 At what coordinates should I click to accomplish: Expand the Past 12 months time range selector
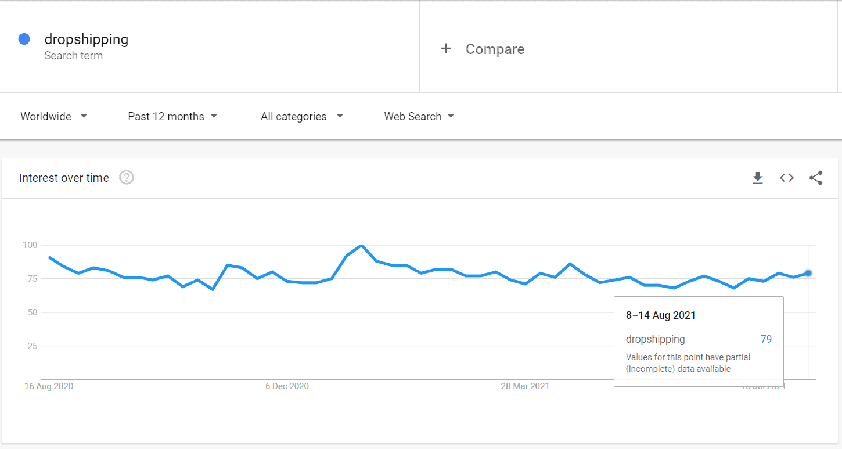pos(172,116)
